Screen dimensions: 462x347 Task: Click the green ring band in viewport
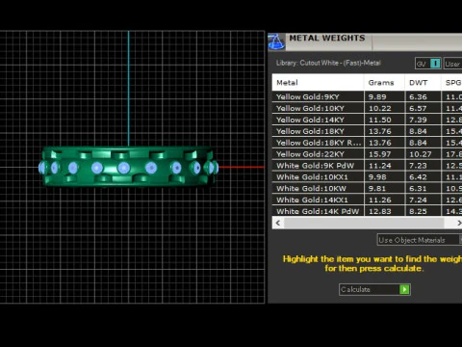pyautogui.click(x=128, y=167)
